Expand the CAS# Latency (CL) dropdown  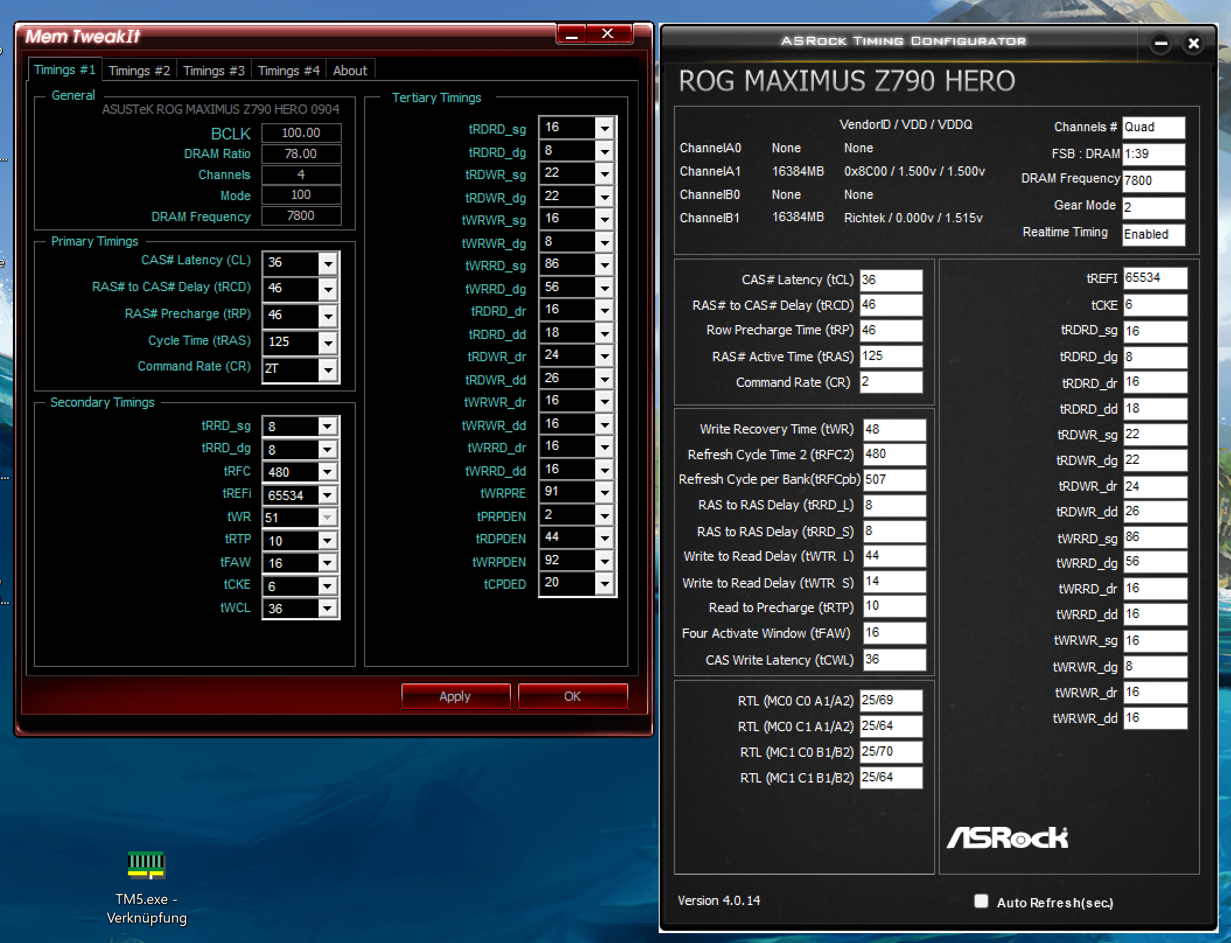[x=328, y=264]
